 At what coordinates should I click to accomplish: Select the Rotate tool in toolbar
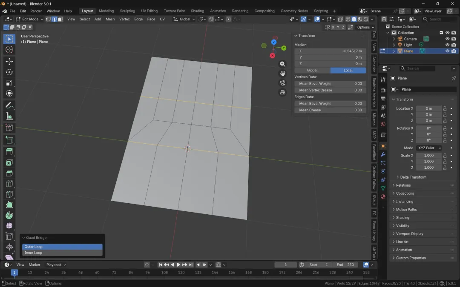click(9, 72)
